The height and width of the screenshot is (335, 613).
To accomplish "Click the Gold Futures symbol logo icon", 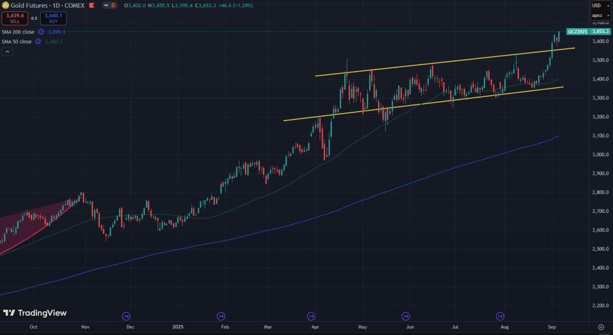I will point(5,5).
